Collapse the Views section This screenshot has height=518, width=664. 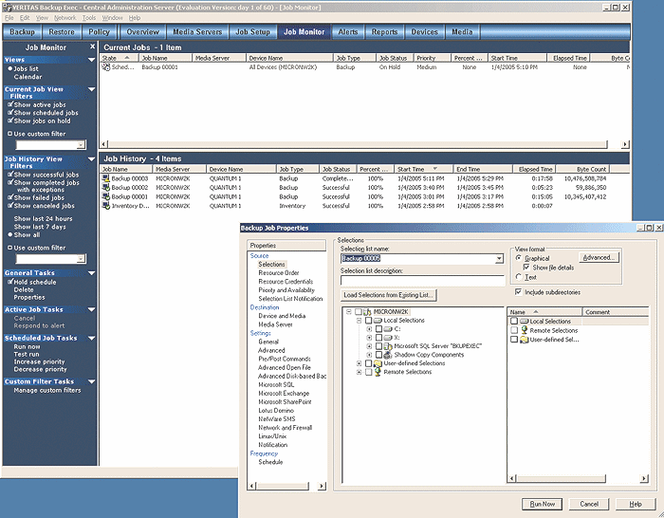91,60
